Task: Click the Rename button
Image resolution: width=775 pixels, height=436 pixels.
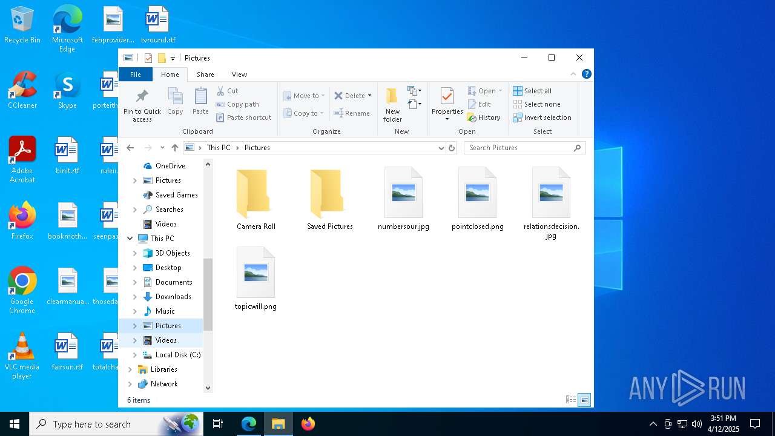Action: click(x=352, y=113)
